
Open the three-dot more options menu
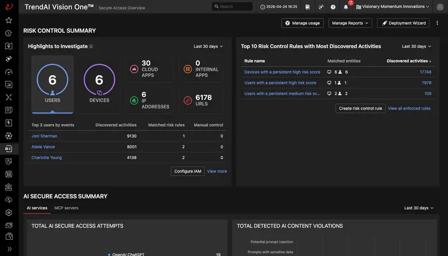[x=437, y=23]
